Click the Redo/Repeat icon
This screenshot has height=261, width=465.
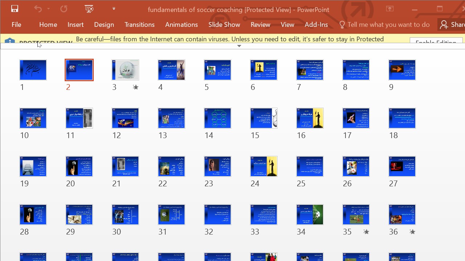coord(64,9)
